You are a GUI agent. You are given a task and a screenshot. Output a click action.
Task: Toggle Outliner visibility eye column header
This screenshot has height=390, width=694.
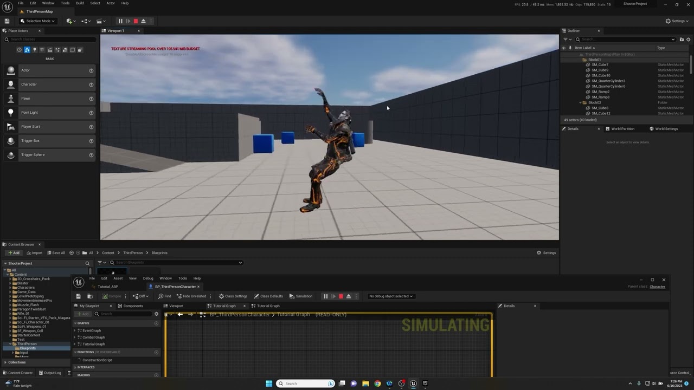coord(563,48)
